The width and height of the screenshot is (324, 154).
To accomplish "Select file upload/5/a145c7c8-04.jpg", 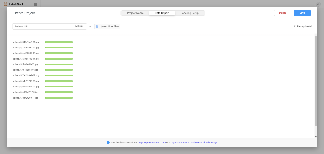I will tap(26, 59).
